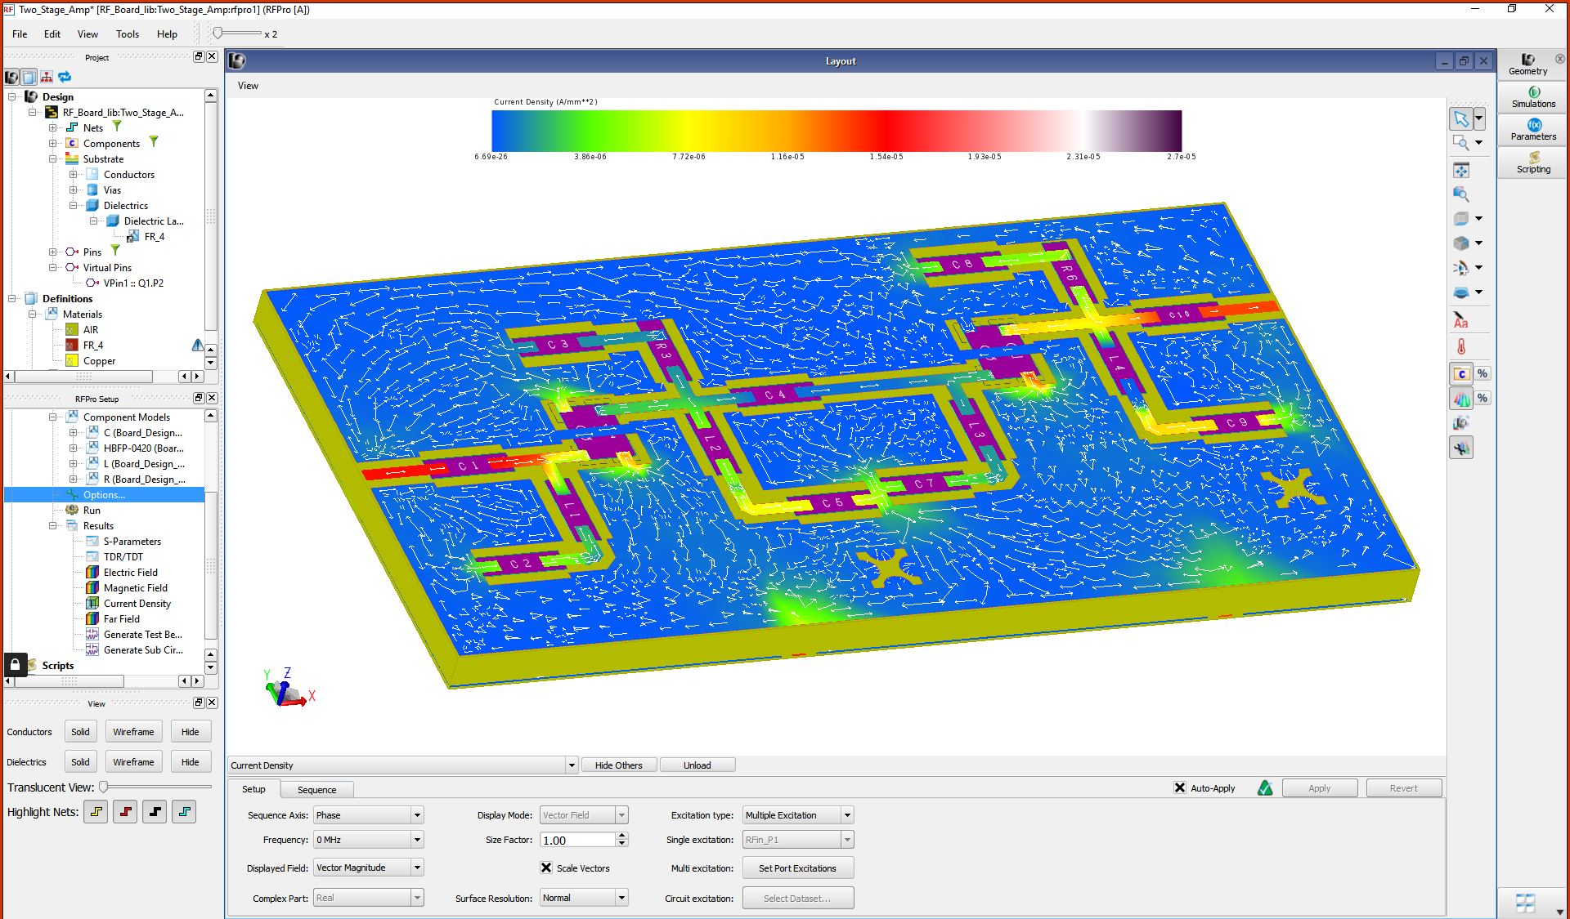Click the Set Port Excitations button
This screenshot has width=1570, height=919.
click(797, 868)
